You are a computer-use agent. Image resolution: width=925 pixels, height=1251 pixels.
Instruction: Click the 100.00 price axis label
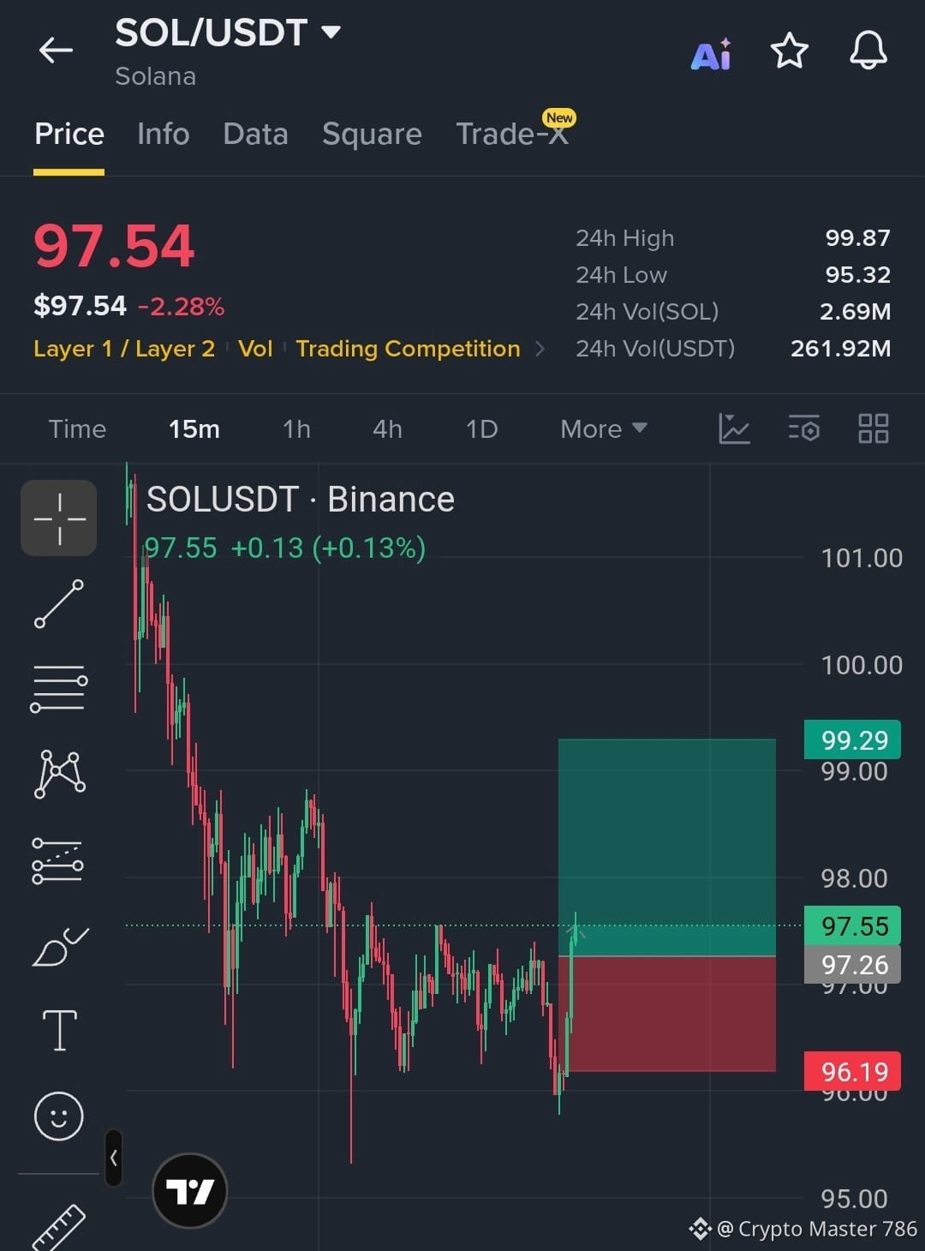coord(862,666)
